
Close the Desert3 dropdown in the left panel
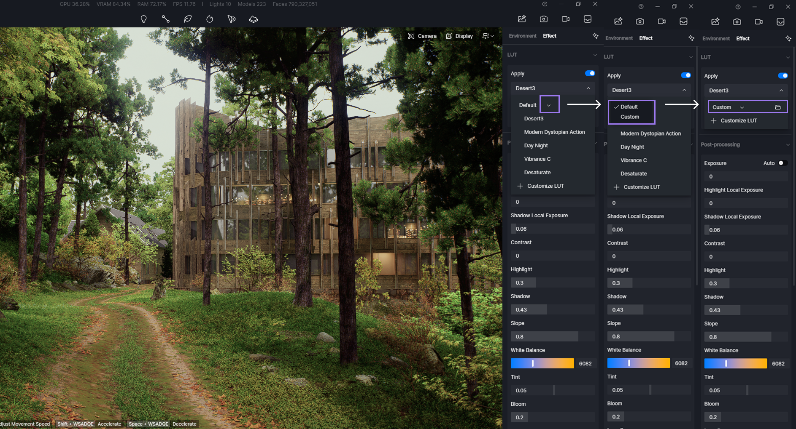pyautogui.click(x=588, y=88)
